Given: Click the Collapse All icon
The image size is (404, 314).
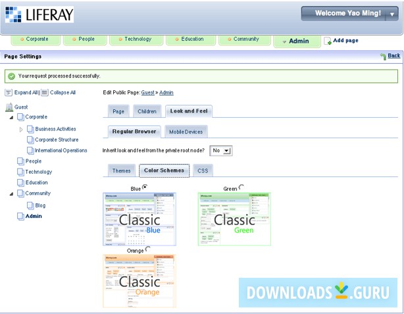Looking at the screenshot, I should point(45,93).
